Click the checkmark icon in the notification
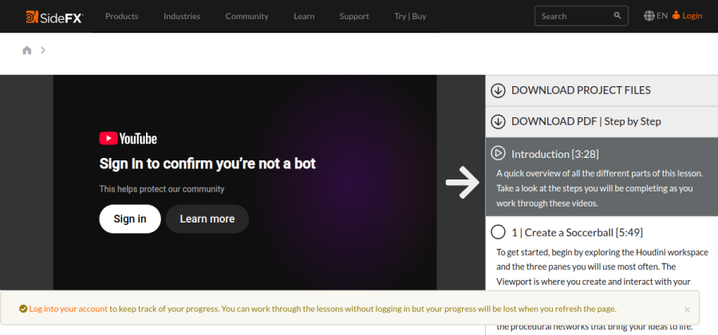 (x=23, y=309)
